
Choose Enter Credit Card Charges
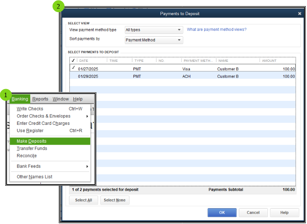click(x=50, y=124)
